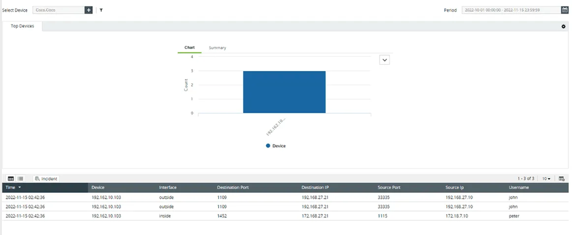
Task: Select the Chart tab
Action: click(x=190, y=48)
